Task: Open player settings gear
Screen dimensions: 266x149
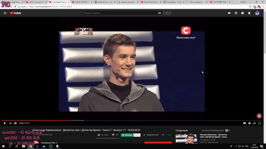Action: pyautogui.click(x=249, y=123)
